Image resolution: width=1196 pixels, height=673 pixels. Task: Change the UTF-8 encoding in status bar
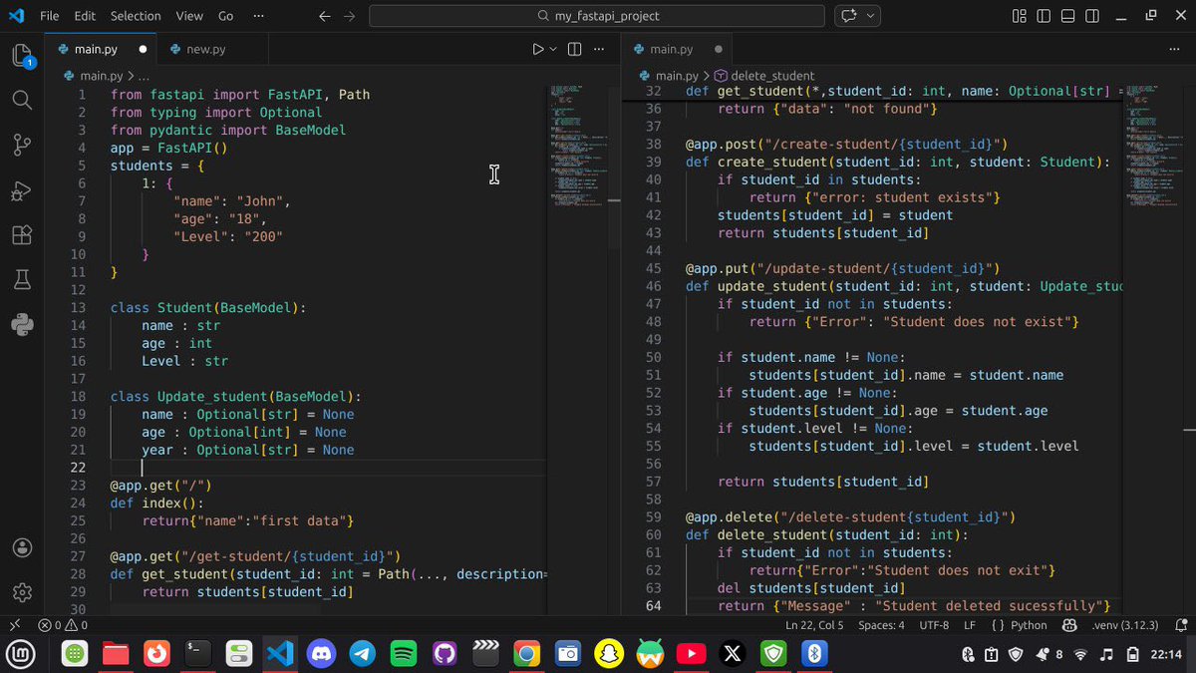[x=934, y=625]
